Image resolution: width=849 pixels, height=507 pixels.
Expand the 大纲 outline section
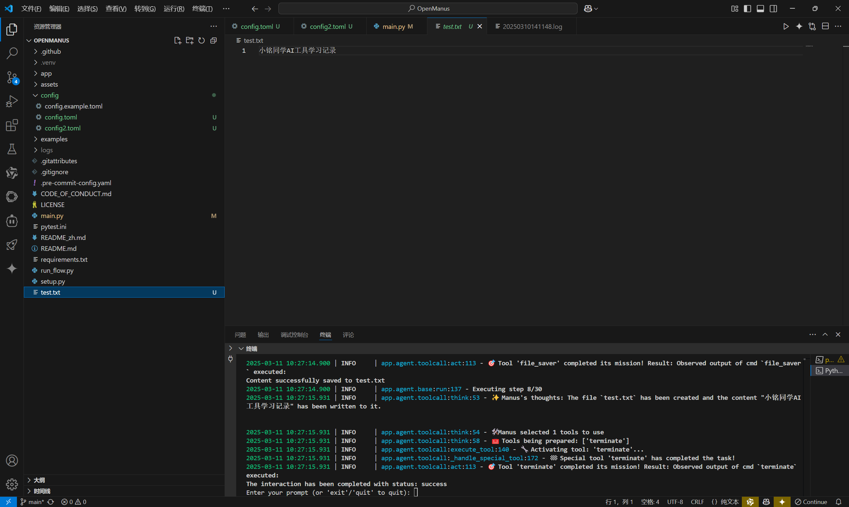(39, 480)
